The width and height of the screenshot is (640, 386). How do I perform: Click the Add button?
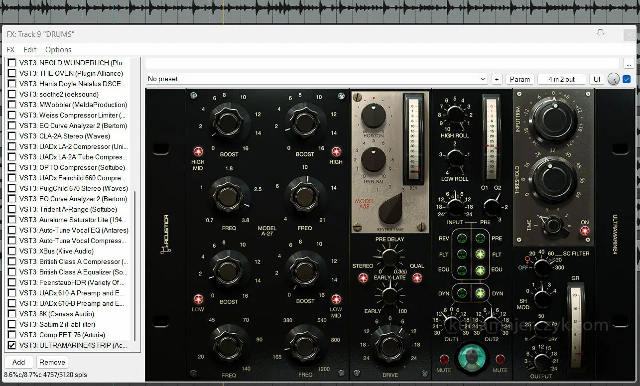[18, 362]
